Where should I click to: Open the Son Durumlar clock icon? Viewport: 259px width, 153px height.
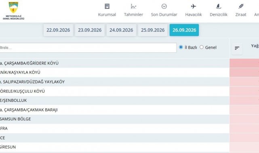tap(164, 6)
